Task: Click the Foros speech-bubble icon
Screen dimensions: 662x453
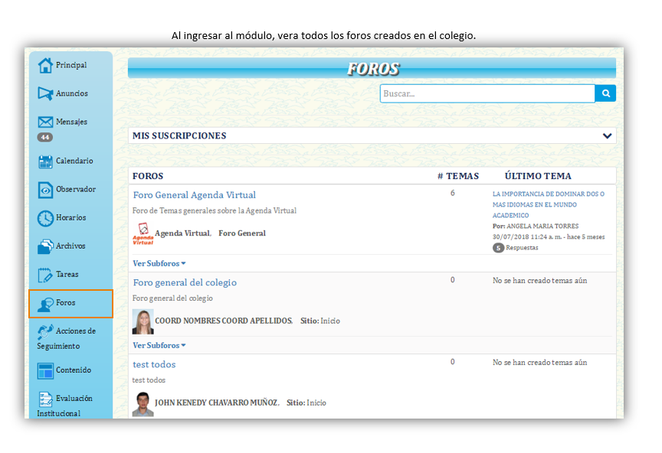Action: coord(45,304)
